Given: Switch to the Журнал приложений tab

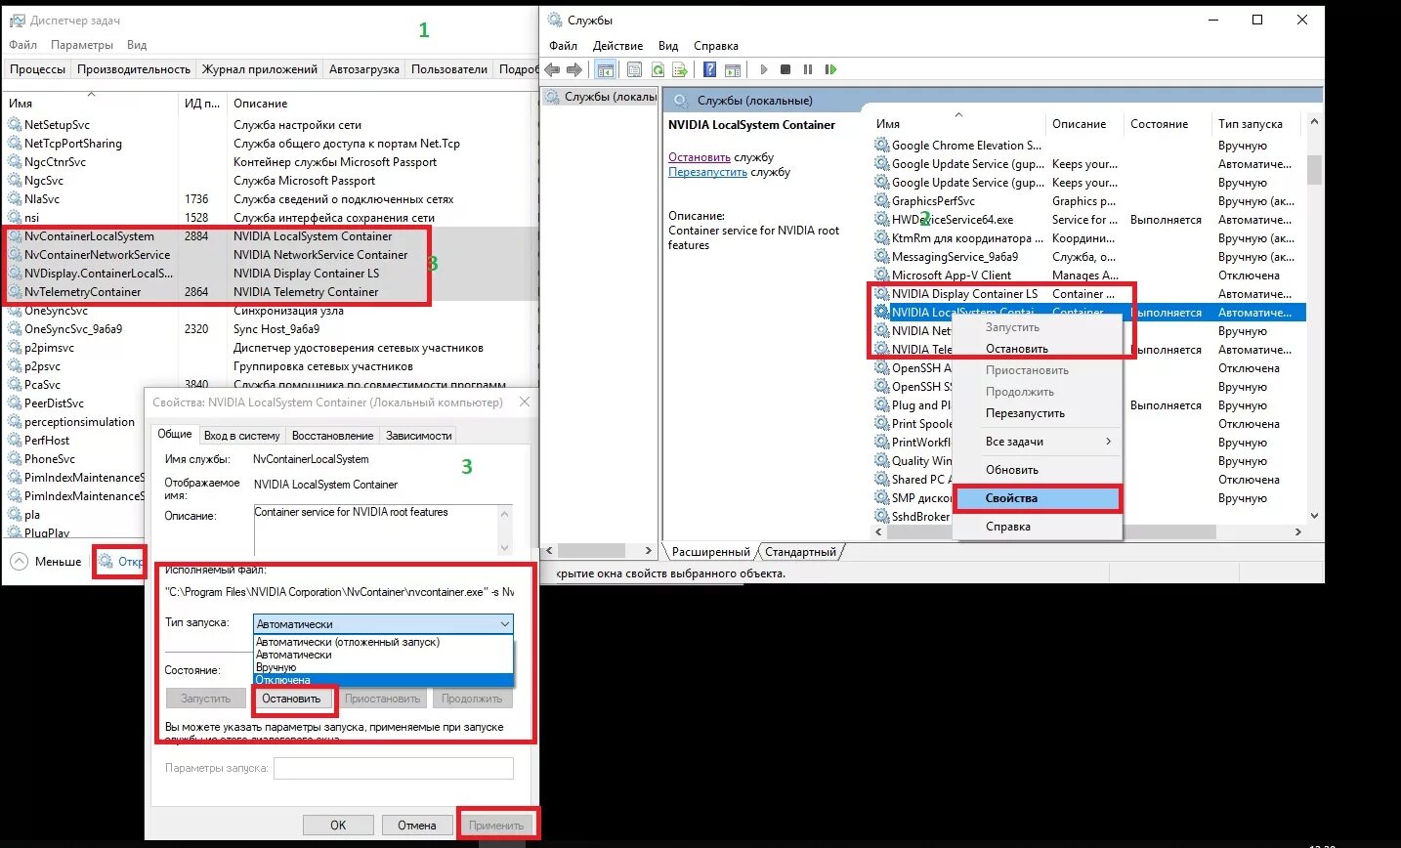Looking at the screenshot, I should 260,69.
